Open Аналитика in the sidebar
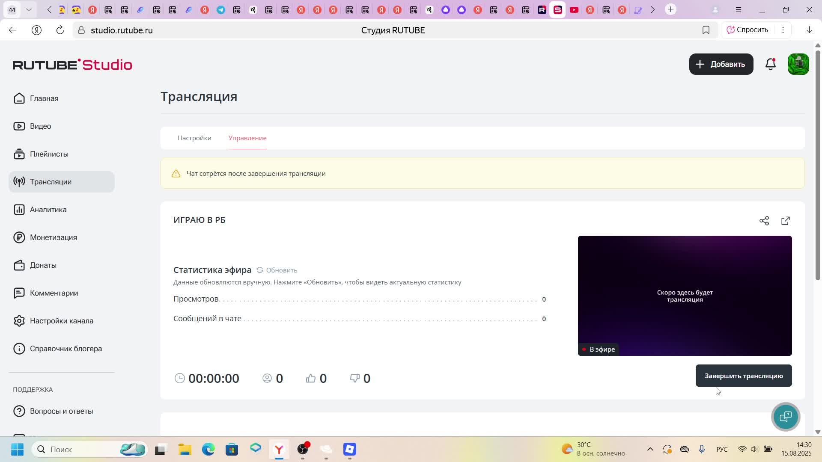The width and height of the screenshot is (822, 462). pyautogui.click(x=48, y=210)
